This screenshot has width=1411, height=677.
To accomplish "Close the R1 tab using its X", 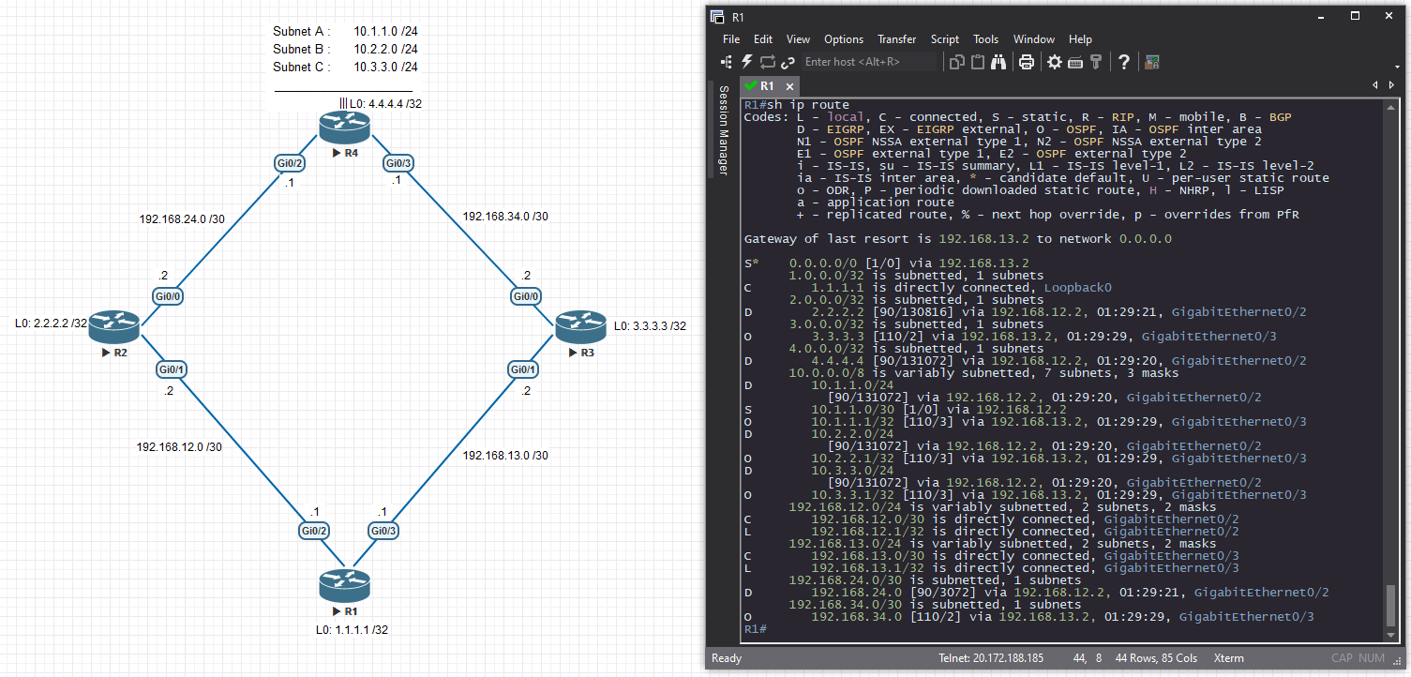I will click(x=789, y=86).
